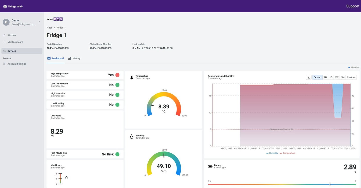Select the Default time range
361x188 pixels.
(x=317, y=77)
